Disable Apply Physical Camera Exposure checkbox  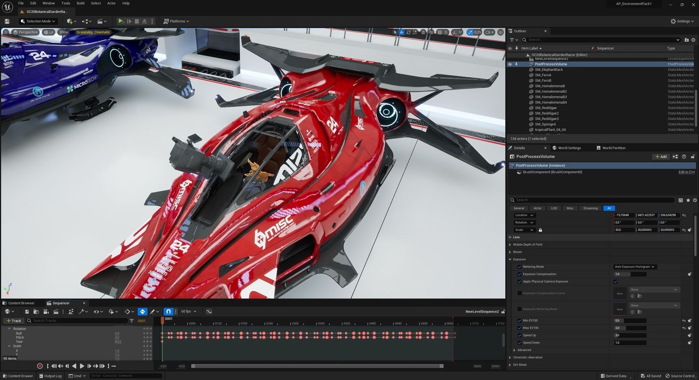[x=615, y=282]
